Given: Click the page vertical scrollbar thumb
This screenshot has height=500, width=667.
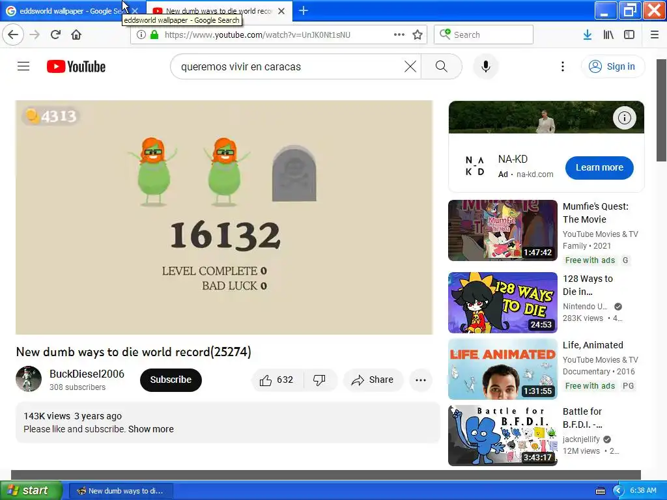Looking at the screenshot, I should click(662, 111).
